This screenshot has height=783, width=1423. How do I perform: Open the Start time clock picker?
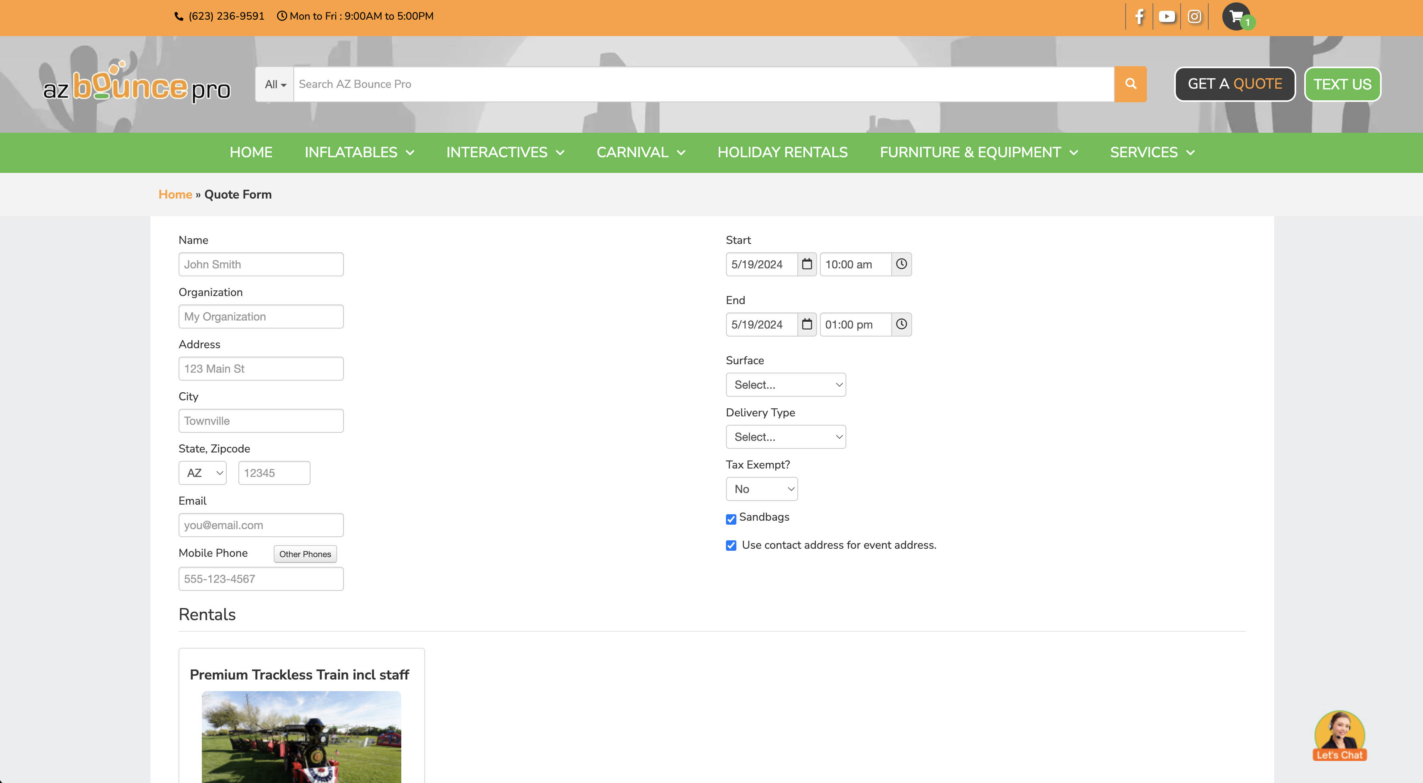point(901,264)
